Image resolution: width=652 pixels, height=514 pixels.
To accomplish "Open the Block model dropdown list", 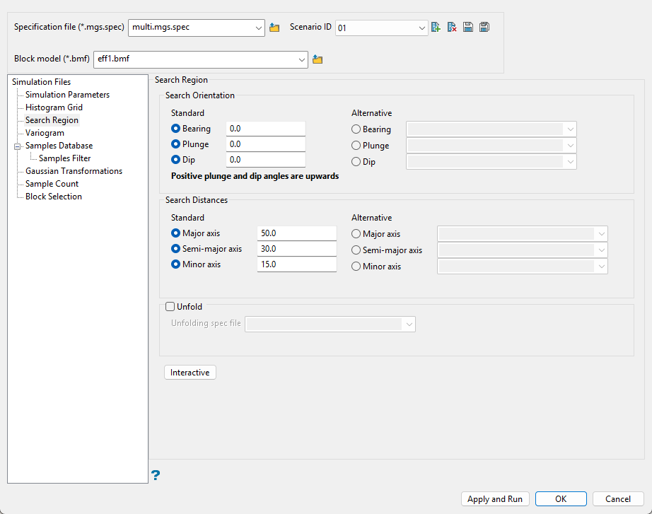I will tap(302, 59).
